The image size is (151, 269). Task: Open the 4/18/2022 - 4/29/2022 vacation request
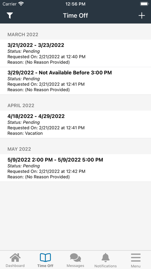click(75, 124)
